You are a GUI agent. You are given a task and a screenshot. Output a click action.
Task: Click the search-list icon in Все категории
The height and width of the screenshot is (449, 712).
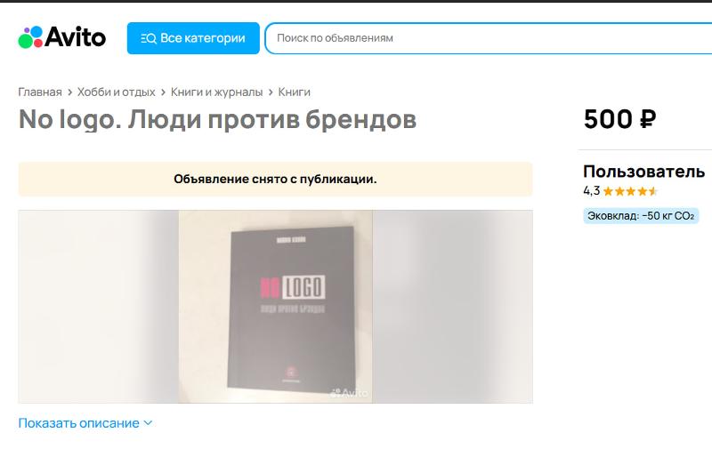click(x=149, y=38)
